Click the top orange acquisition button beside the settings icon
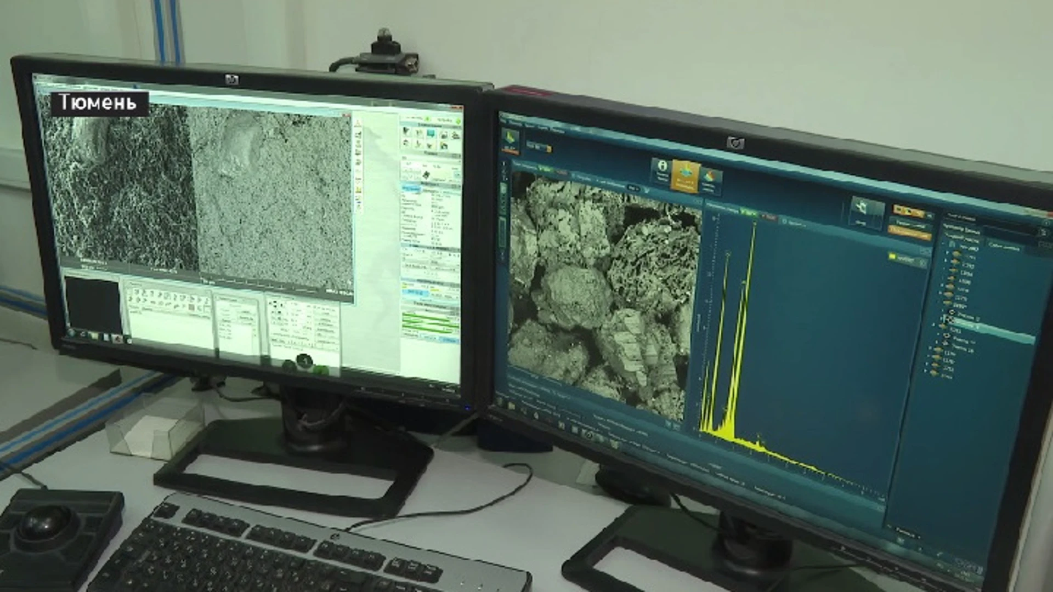The width and height of the screenshot is (1053, 592). (909, 211)
